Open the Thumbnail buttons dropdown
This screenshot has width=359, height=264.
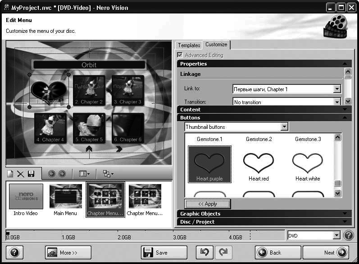pos(284,127)
